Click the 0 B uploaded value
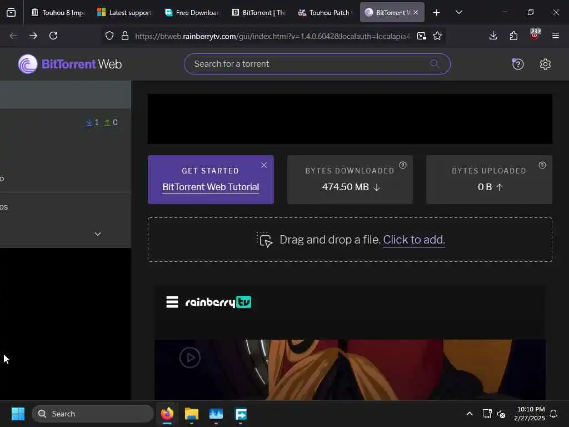The height and width of the screenshot is (427, 569). point(485,187)
